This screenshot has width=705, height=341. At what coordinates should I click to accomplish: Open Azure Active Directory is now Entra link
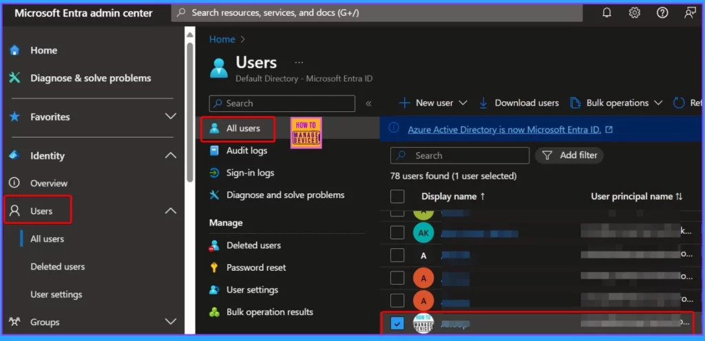tap(505, 130)
